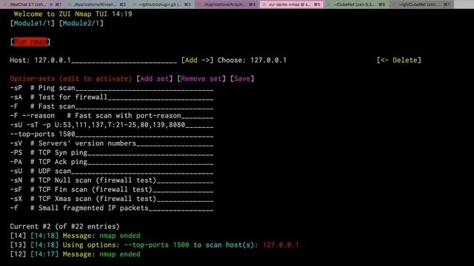
Task: Activate the --top-ports 1500 option field
Action: [x=112, y=134]
